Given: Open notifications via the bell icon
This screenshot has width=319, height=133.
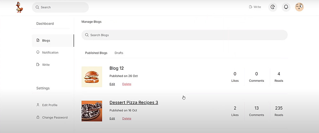Looking at the screenshot, I should [x=286, y=7].
